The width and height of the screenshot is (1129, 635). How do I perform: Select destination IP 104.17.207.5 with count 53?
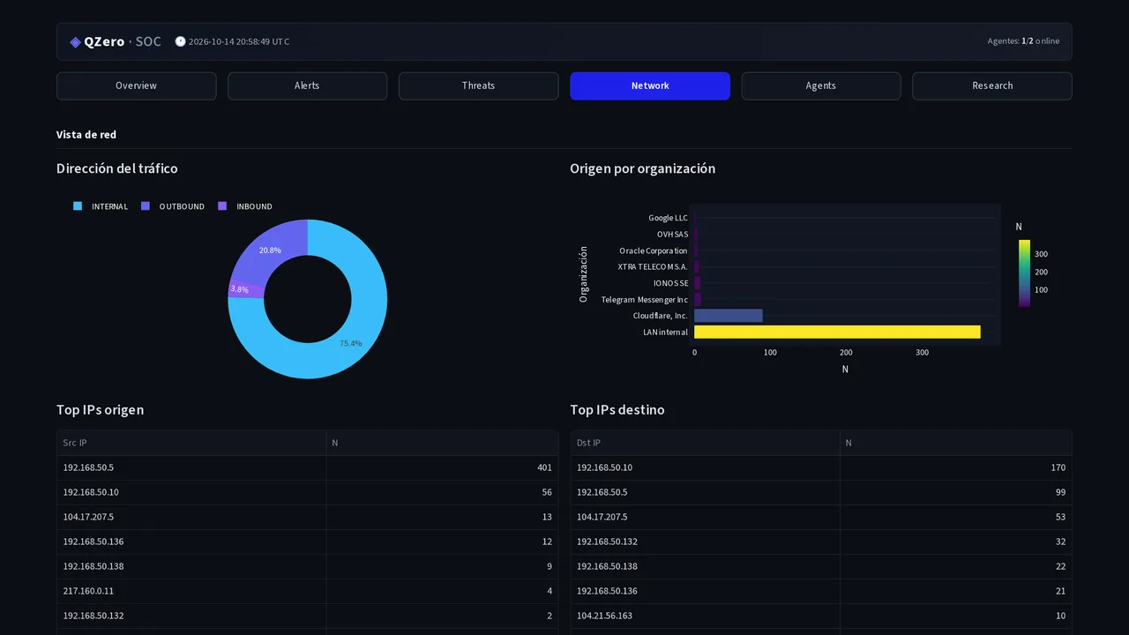[821, 517]
